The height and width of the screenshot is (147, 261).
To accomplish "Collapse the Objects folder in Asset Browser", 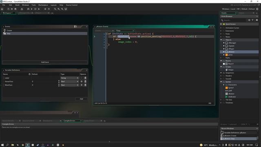I will click(221, 40).
